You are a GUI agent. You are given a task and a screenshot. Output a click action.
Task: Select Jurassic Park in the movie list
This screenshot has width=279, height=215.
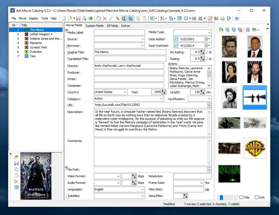(38, 47)
